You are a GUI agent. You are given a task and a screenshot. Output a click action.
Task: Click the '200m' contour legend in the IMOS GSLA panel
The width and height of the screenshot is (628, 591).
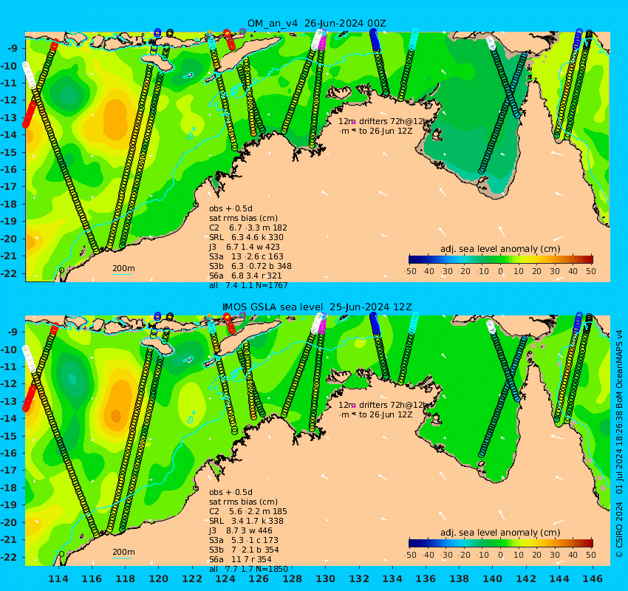[123, 553]
